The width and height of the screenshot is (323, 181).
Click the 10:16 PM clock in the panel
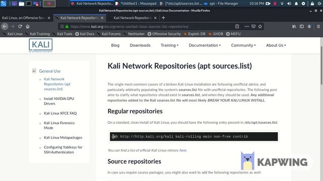point(257,4)
